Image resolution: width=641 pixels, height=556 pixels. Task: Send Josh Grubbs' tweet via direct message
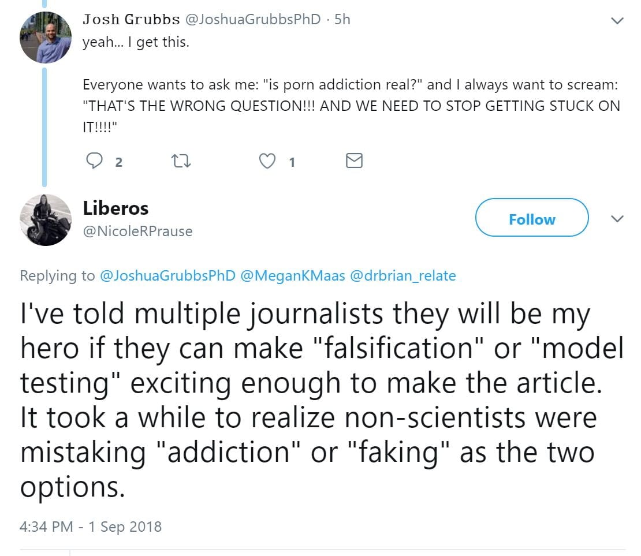pyautogui.click(x=353, y=161)
